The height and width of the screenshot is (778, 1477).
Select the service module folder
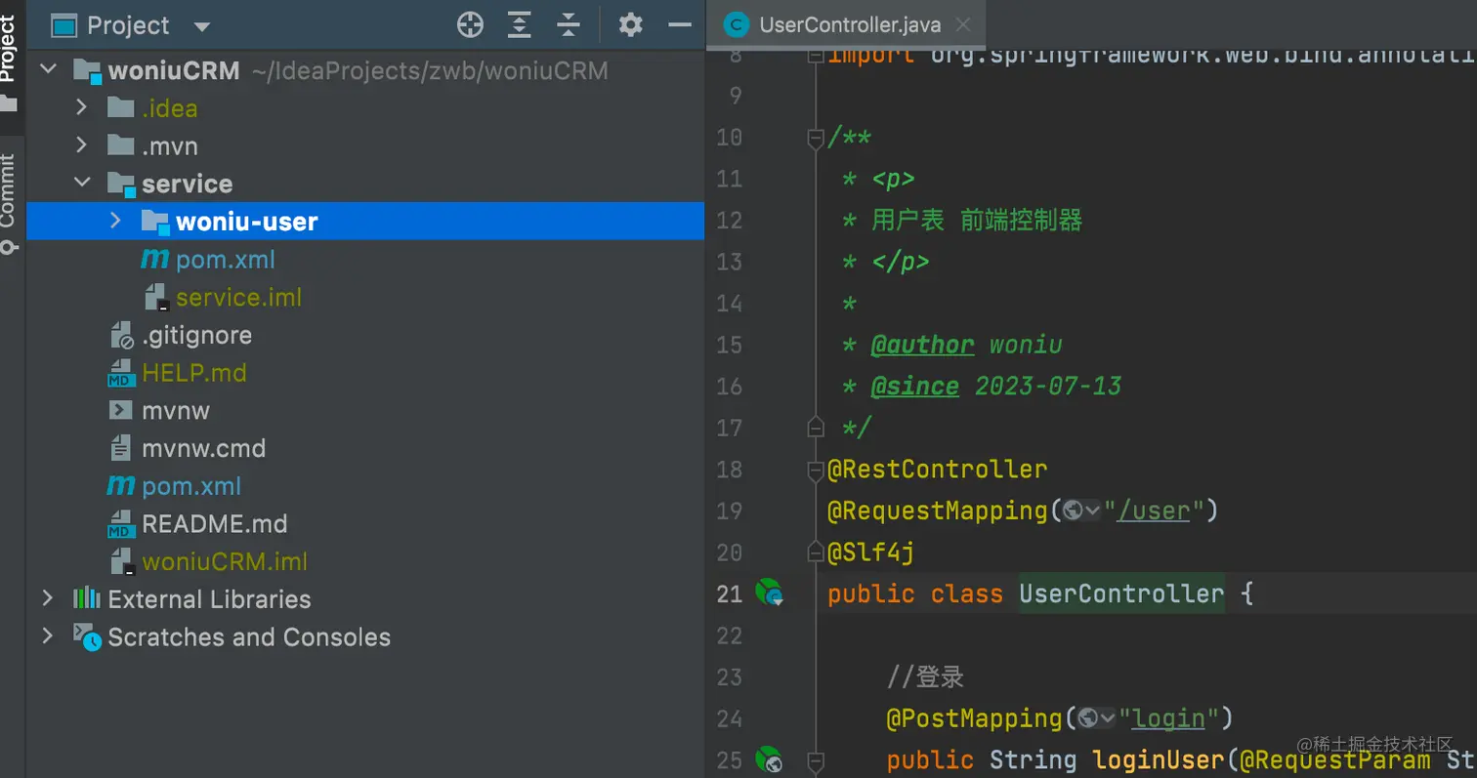click(187, 184)
